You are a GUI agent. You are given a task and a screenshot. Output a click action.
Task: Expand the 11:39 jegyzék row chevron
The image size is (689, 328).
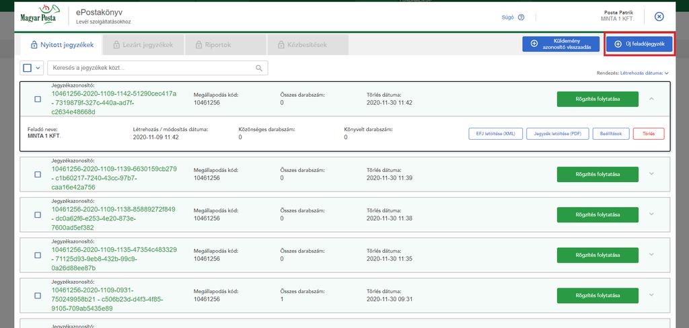(x=651, y=173)
